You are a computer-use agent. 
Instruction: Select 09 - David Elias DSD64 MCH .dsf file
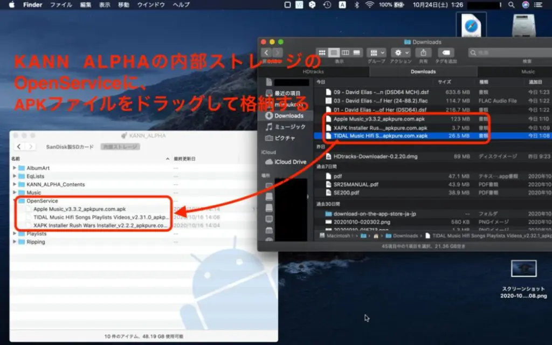click(x=433, y=92)
